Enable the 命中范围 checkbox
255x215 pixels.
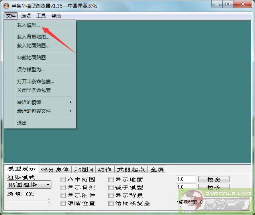tap(63, 180)
